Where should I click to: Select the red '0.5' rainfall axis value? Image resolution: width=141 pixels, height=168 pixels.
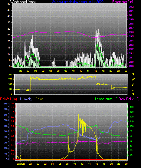tap(13, 136)
